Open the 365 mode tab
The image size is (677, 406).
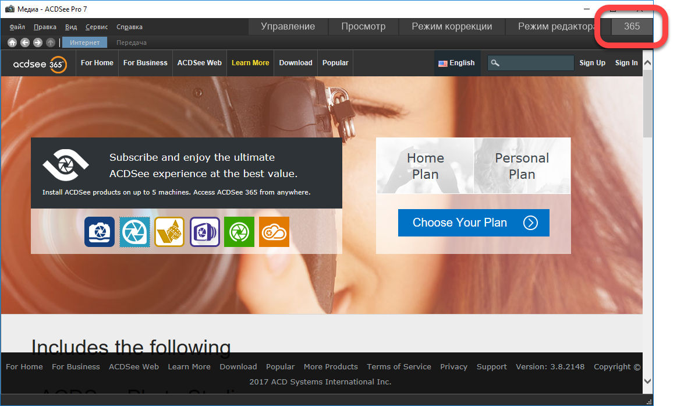pos(632,27)
